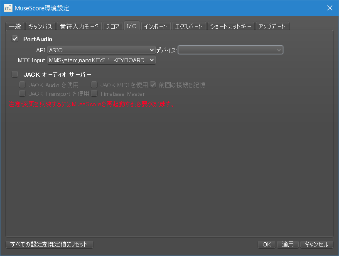The height and width of the screenshot is (256, 339).
Task: Select the I/O tab
Action: [x=132, y=26]
